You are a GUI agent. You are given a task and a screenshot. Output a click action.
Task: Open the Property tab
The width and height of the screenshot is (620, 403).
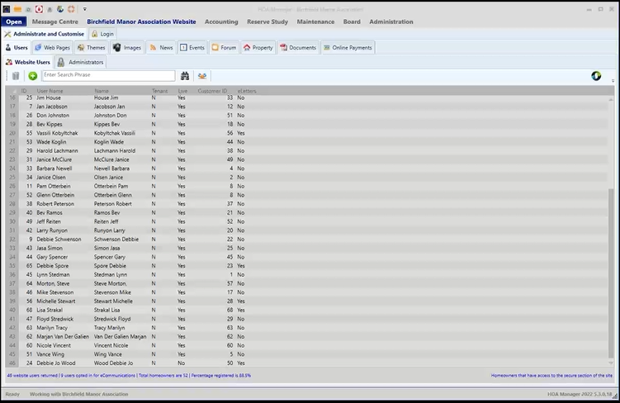258,47
